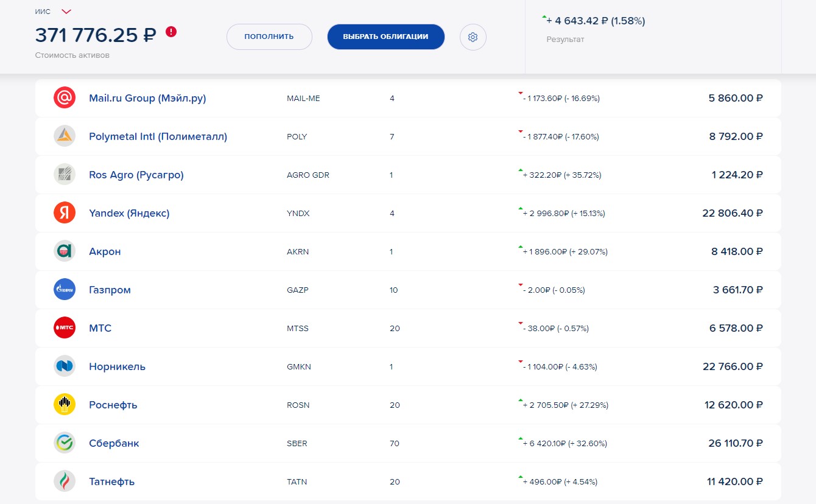Click the ticker POLY
The width and height of the screenshot is (816, 504).
pos(297,136)
